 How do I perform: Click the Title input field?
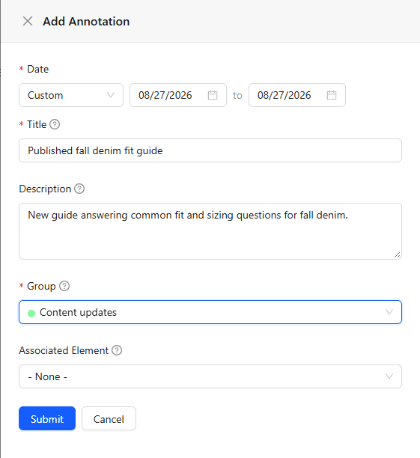point(210,150)
